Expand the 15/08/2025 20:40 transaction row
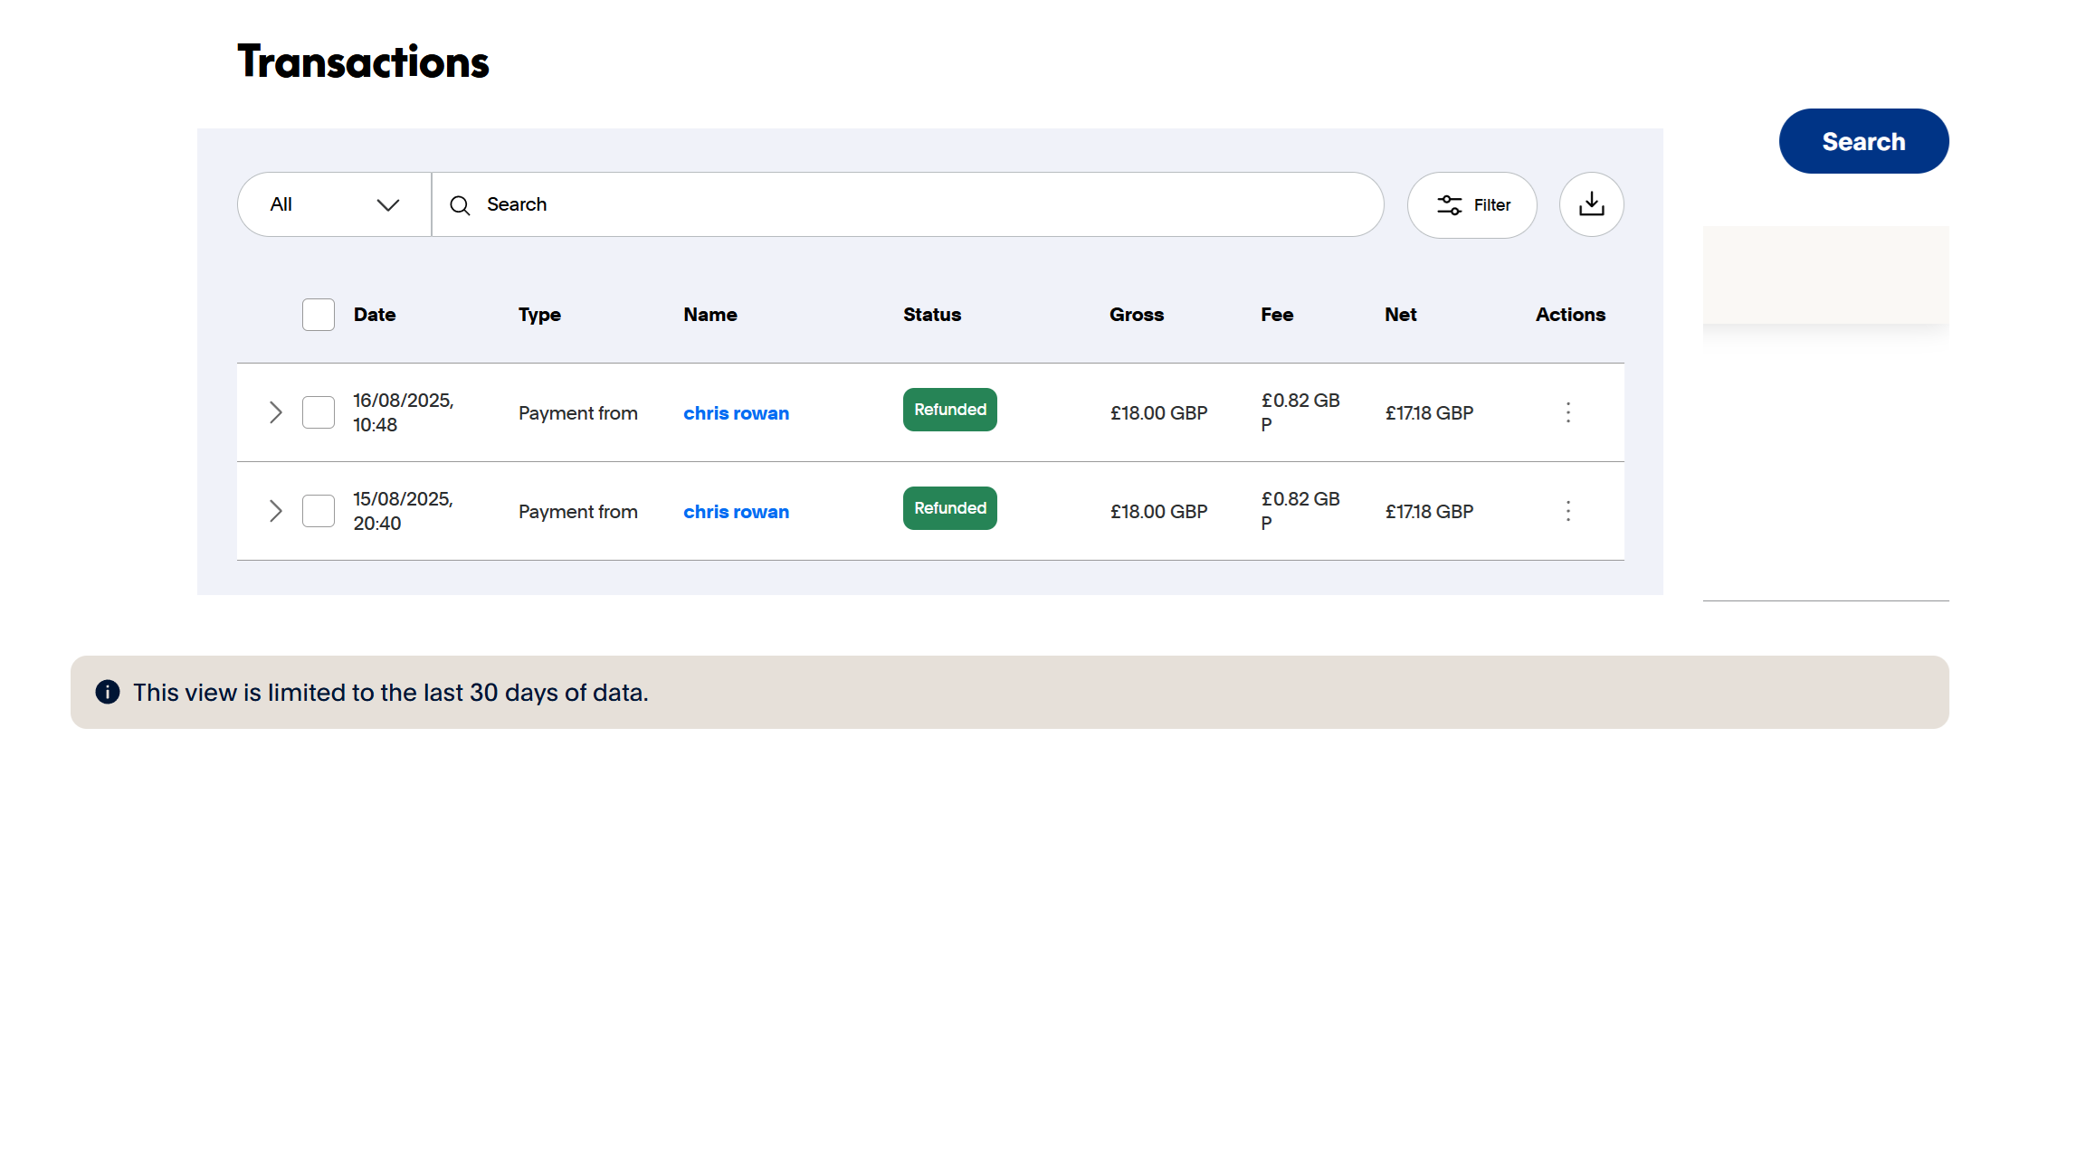The image size is (2085, 1172). pos(276,511)
